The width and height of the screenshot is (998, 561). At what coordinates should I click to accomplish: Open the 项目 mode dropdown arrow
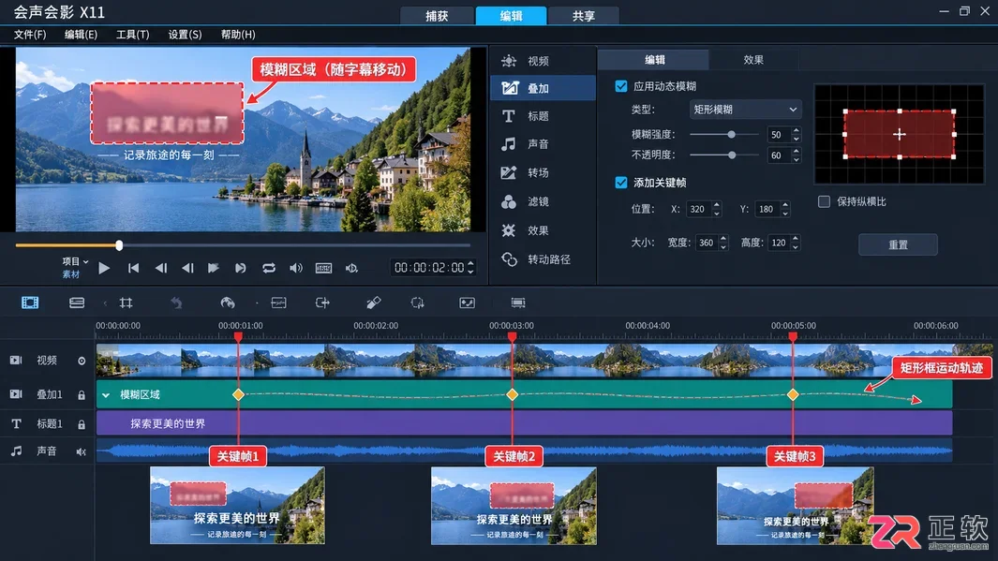[86, 261]
